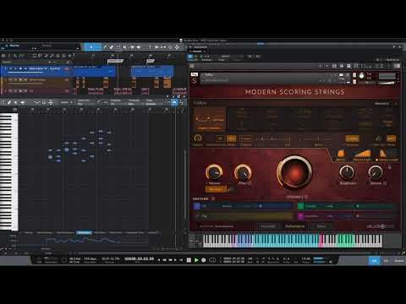406x304 pixels.
Task: Select the pencil Paint tool in piano roll toolbar
Action: tap(9, 103)
